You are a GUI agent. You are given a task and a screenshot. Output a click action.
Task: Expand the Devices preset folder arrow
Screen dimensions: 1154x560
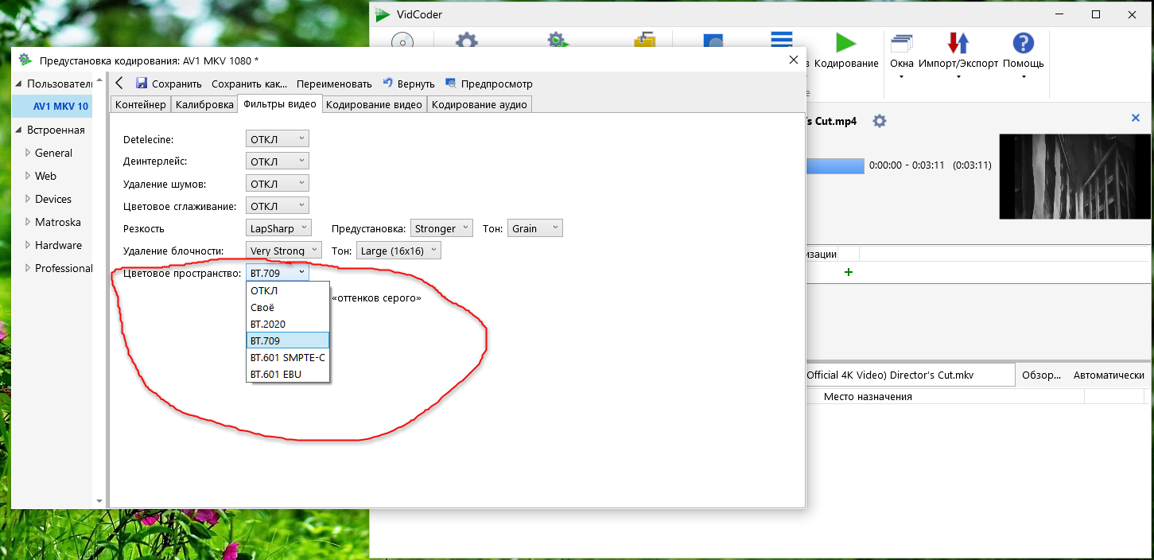pos(28,199)
